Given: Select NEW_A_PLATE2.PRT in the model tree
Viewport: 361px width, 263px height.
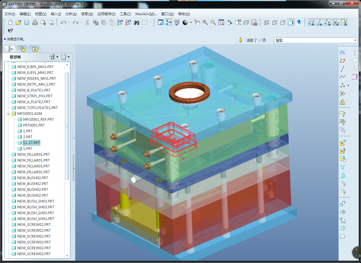Looking at the screenshot, I should (34, 102).
